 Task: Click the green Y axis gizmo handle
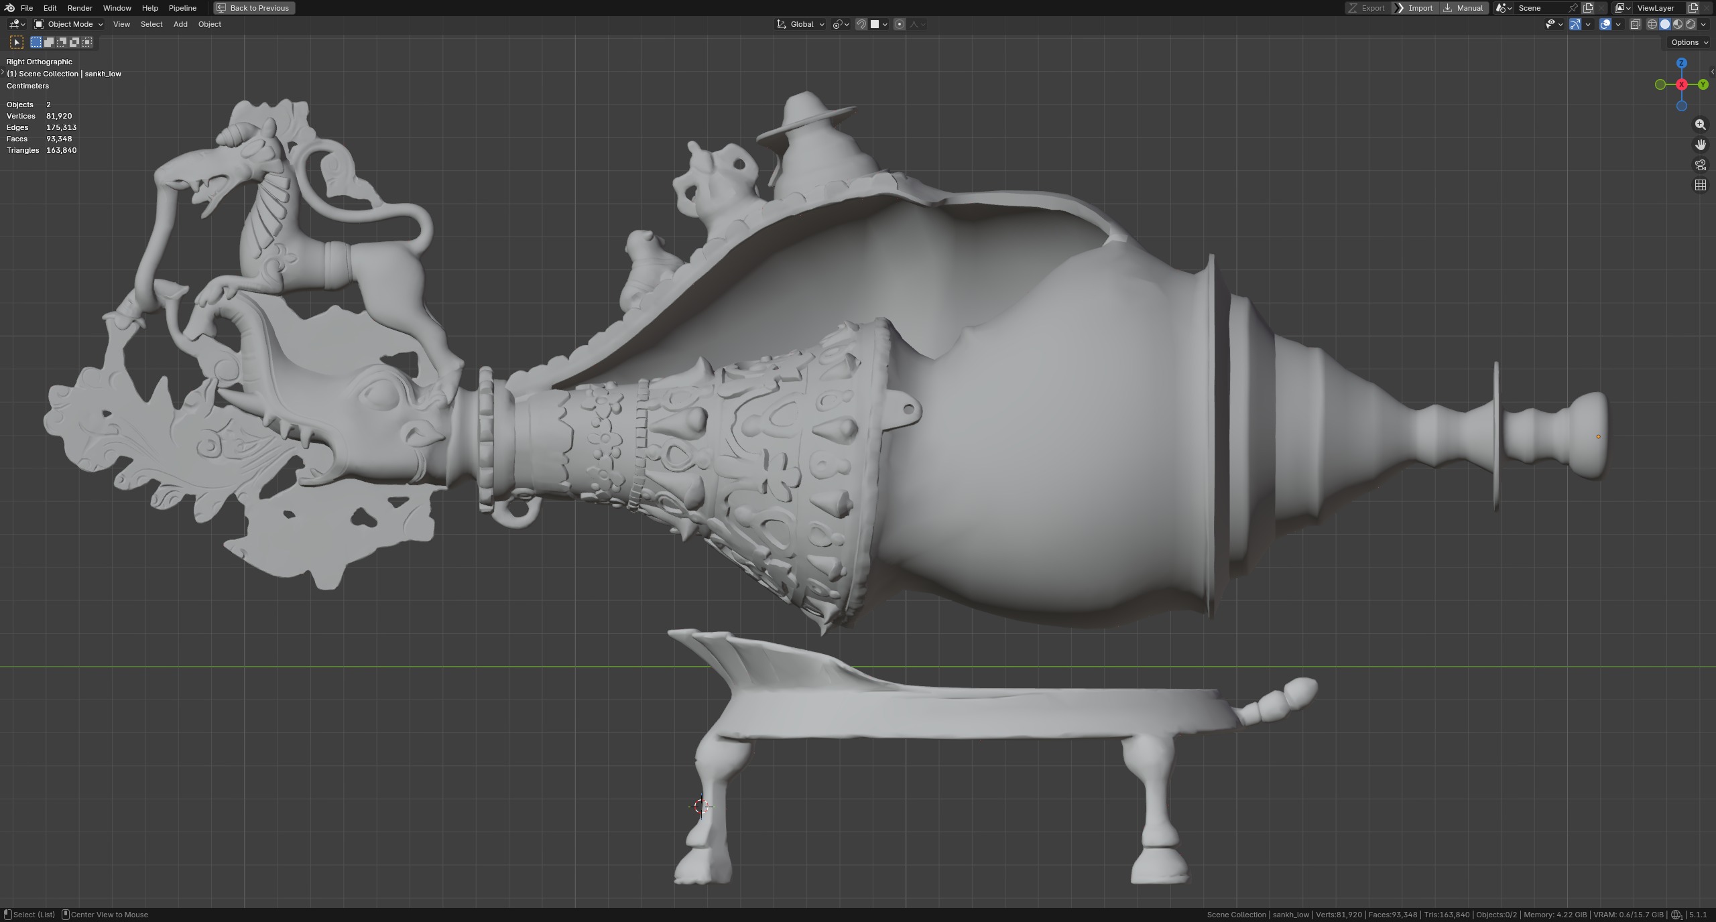pos(1703,84)
